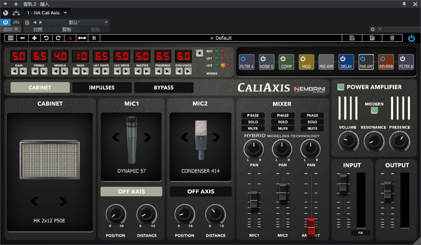The height and width of the screenshot is (245, 421).
Task: Increase the GAIN value
Action: 23,71
